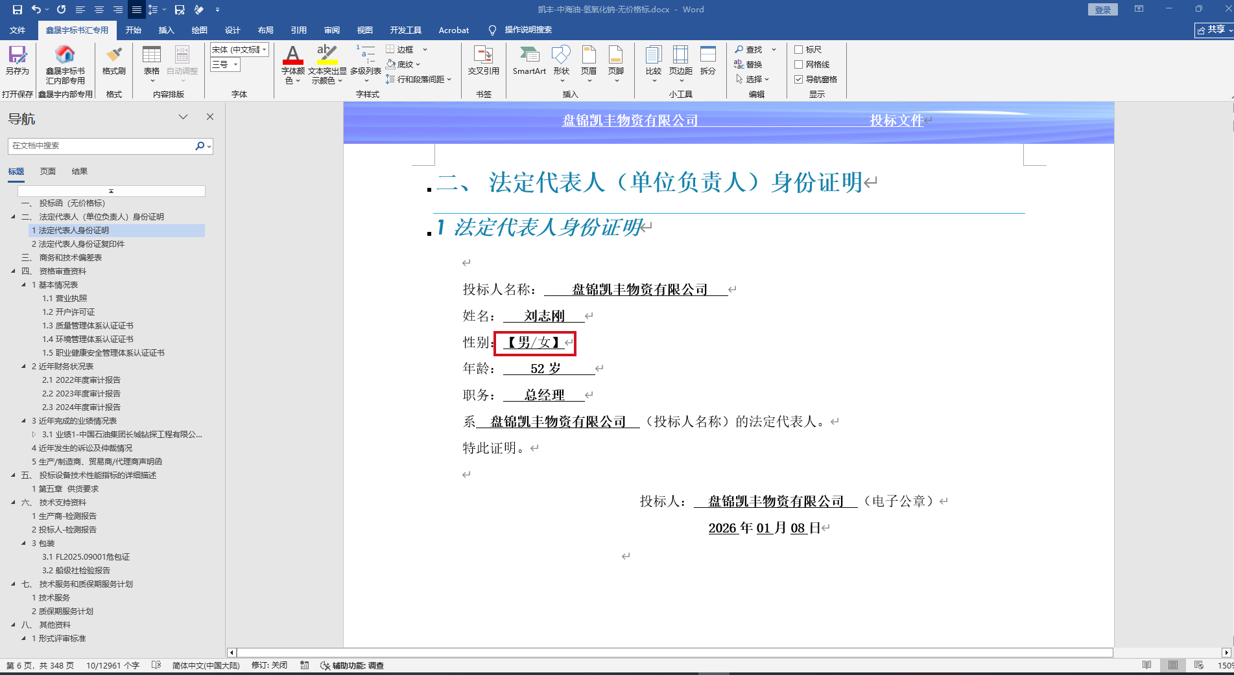Click the 简体中文(中国大陆) language indicator
Screen dimensions: 1234x675
pos(206,665)
